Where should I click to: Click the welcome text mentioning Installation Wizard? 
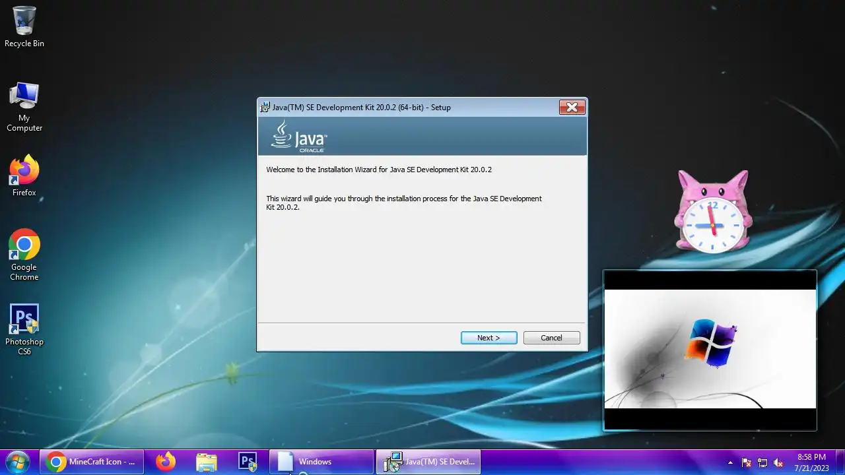pyautogui.click(x=379, y=170)
